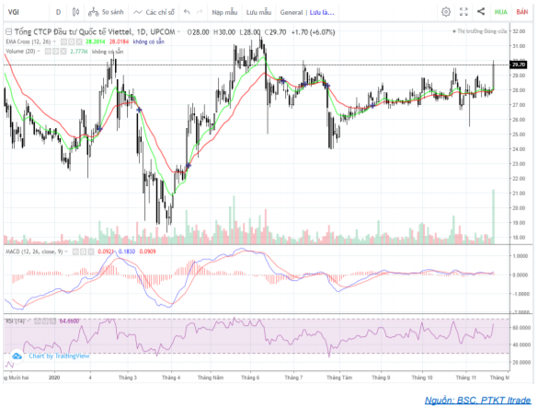Click the Tháng 11 time axis label
This screenshot has width=537, height=408.
[466, 378]
